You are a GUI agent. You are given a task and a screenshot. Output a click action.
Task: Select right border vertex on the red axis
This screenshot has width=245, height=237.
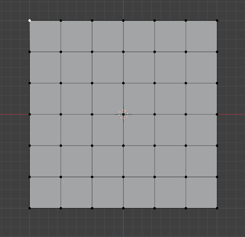[x=217, y=114]
